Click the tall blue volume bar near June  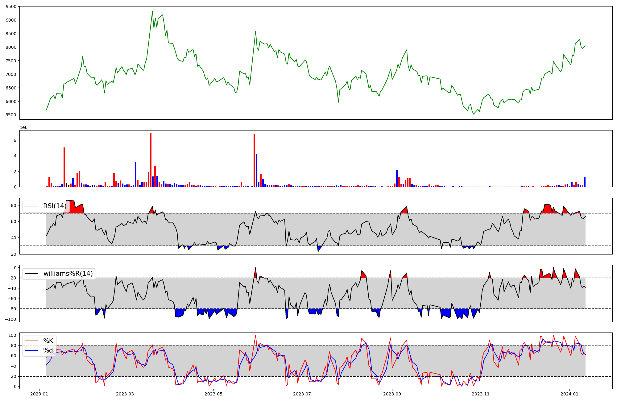[256, 170]
